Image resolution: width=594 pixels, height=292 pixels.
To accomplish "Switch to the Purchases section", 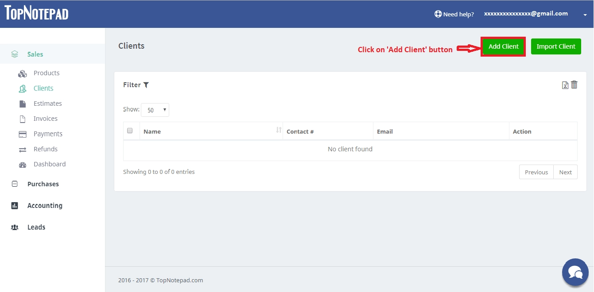I will (43, 184).
